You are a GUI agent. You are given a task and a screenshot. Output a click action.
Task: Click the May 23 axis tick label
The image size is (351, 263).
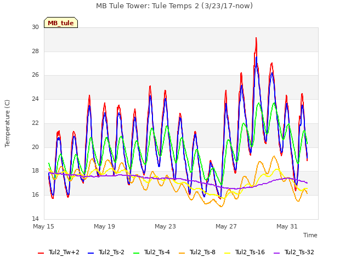[166, 226]
